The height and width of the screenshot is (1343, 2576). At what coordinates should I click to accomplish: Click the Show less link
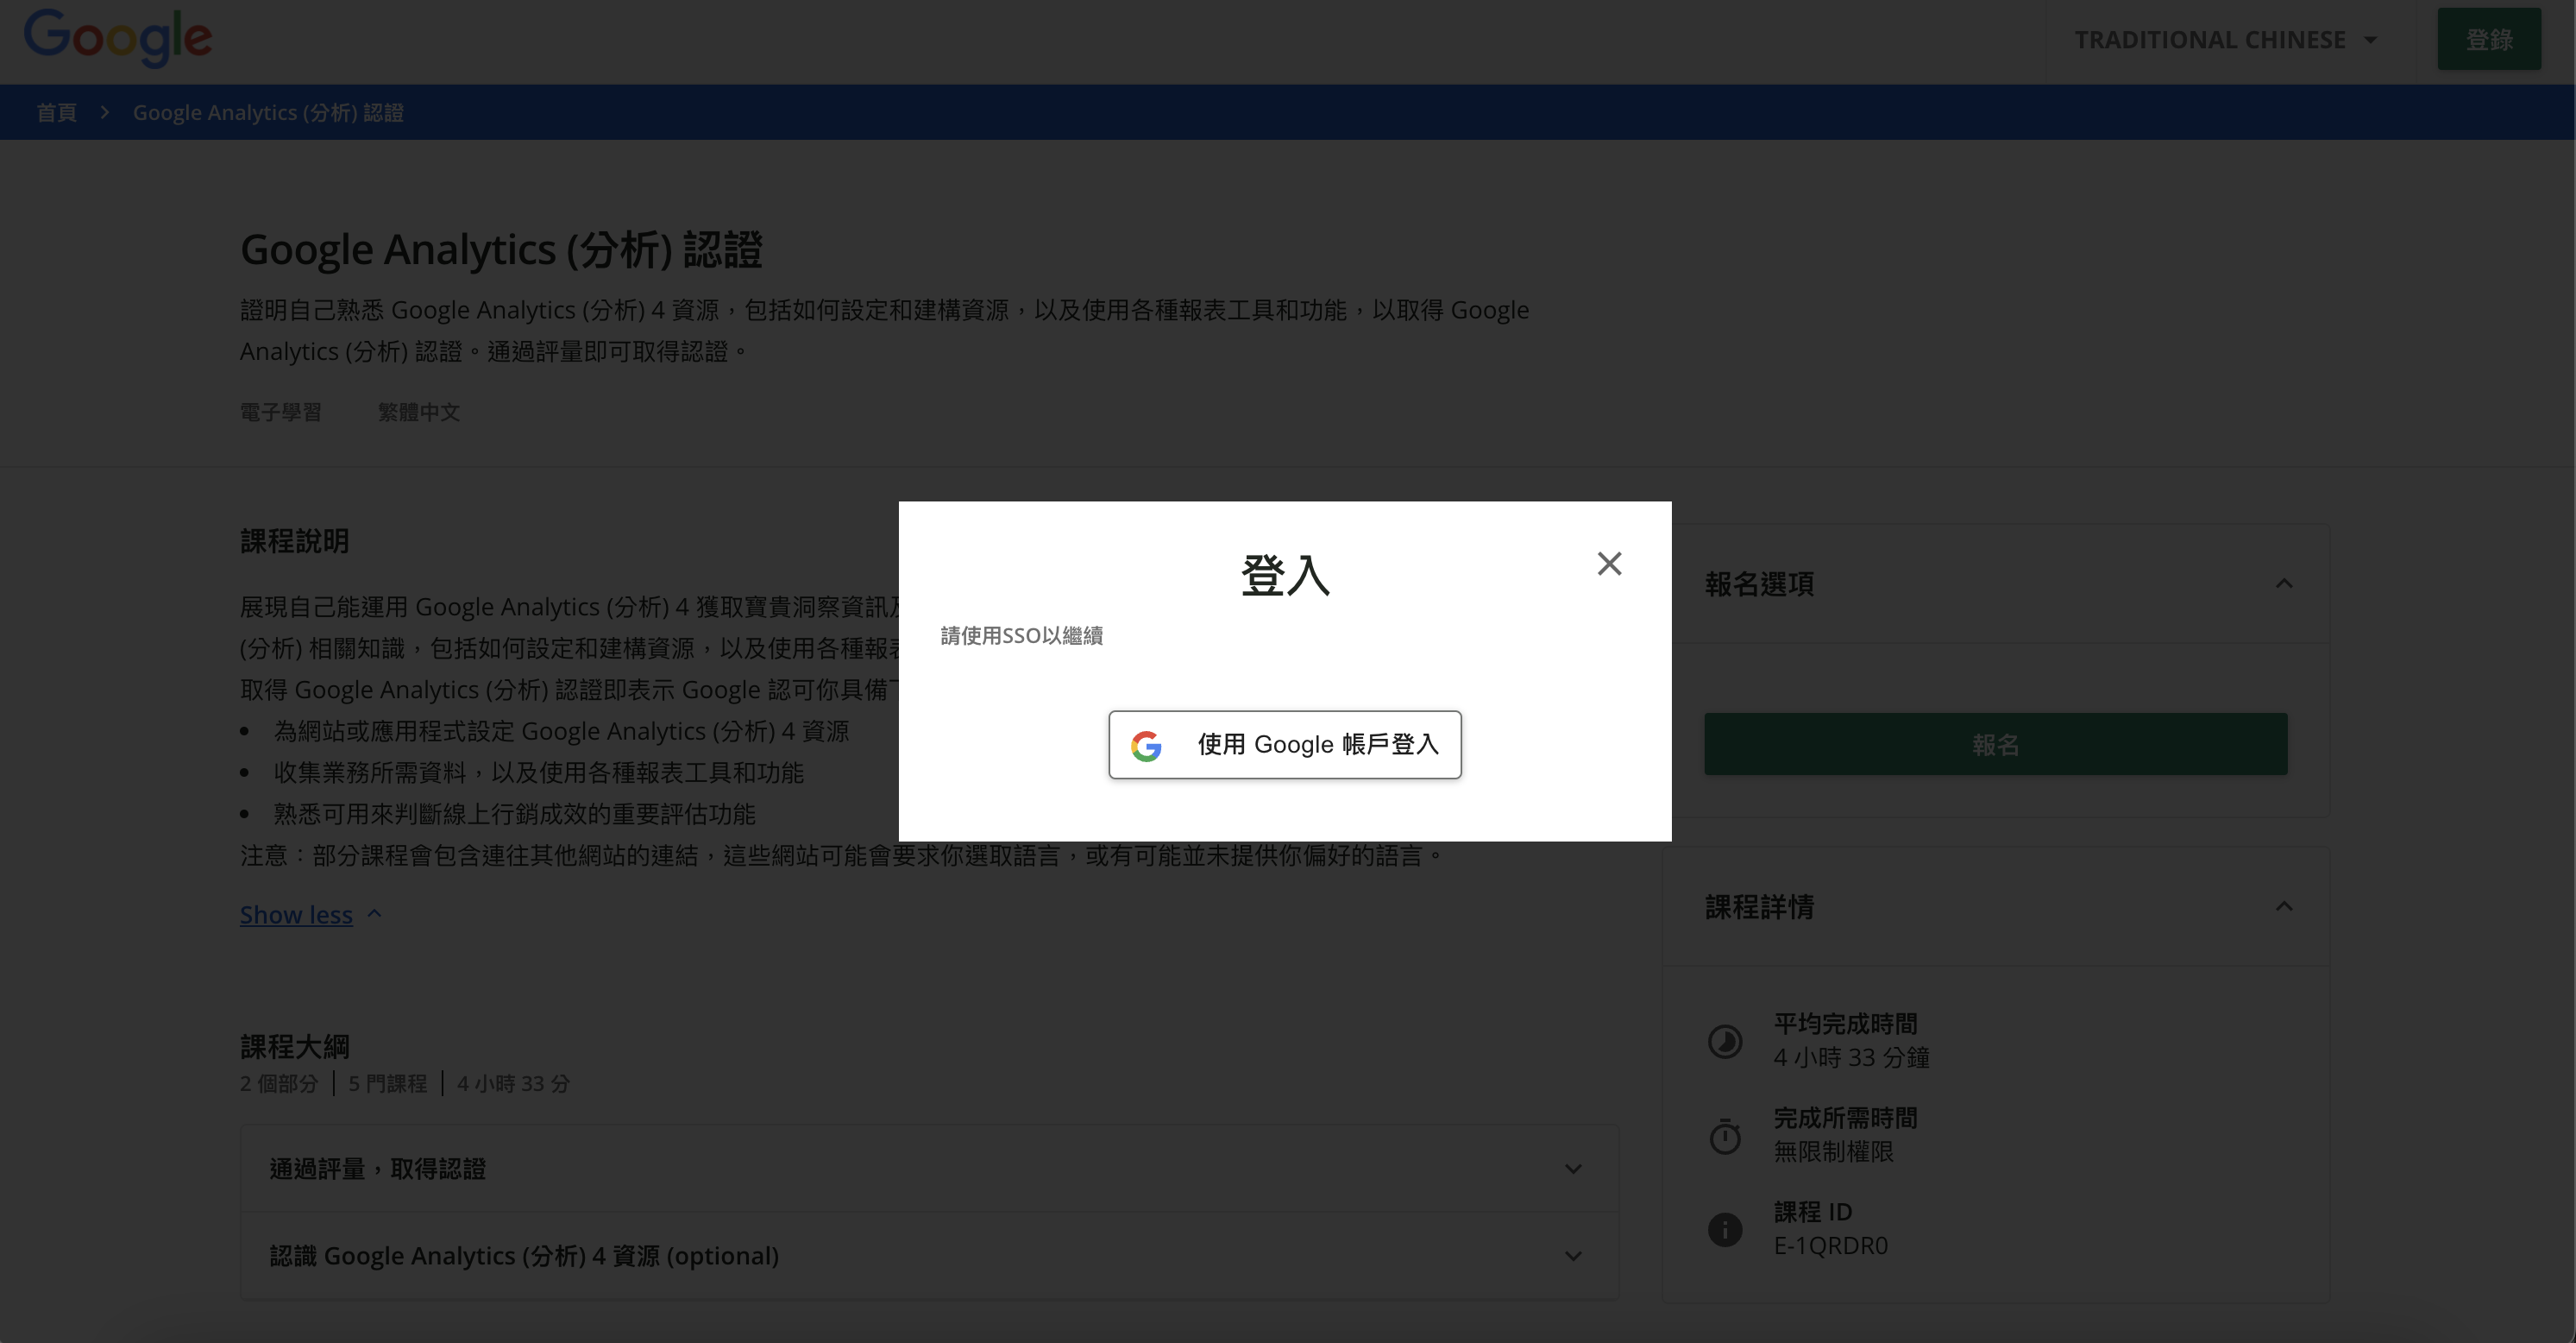tap(296, 915)
